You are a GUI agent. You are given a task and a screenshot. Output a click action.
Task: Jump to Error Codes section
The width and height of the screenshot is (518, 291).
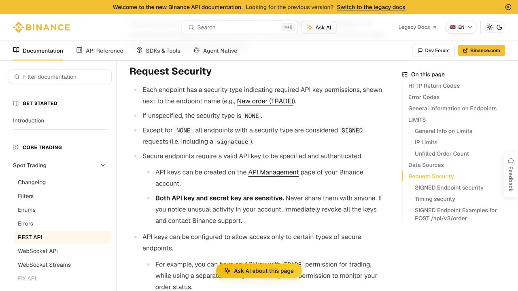click(424, 97)
